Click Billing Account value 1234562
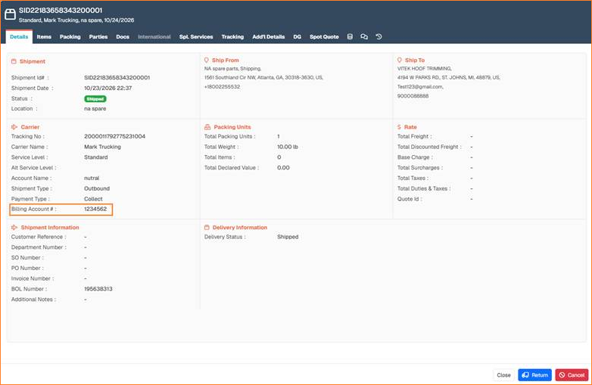The image size is (592, 385). point(95,209)
